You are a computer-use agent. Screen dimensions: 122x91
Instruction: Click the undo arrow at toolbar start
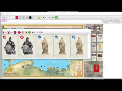[x=2, y=17]
